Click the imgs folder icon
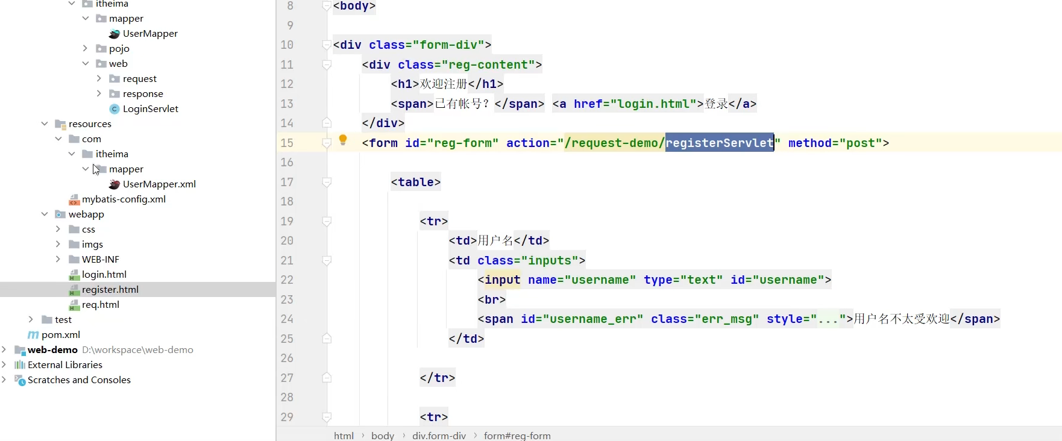Screen dimensions: 1062x441 (x=74, y=245)
